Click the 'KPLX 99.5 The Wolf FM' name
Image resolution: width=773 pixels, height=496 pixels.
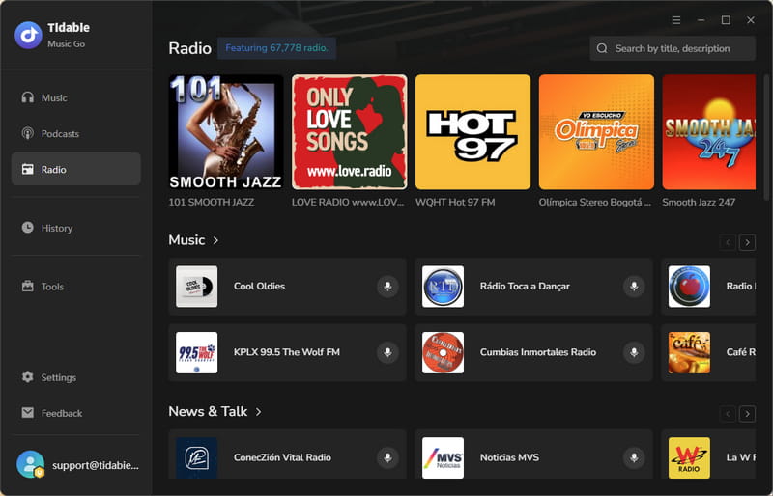click(287, 352)
